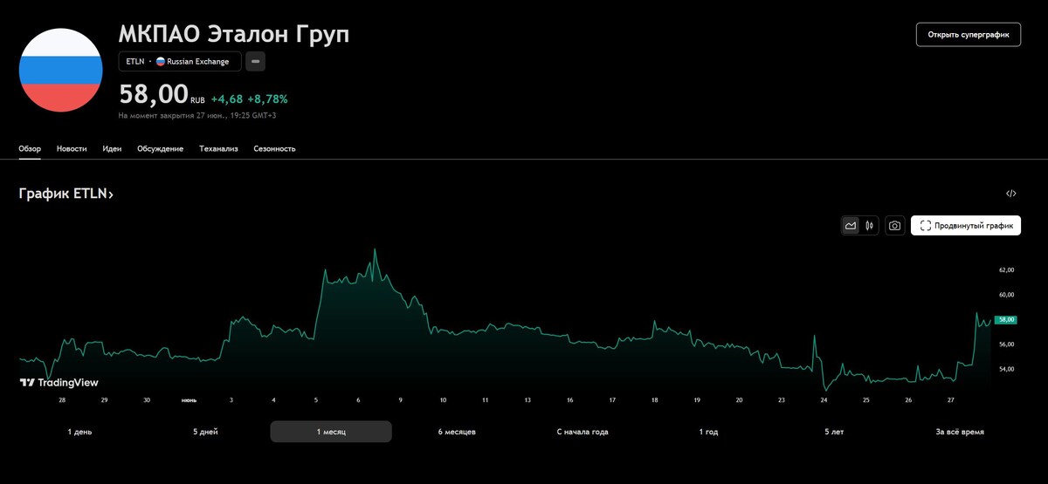Open the Теханализ tab
The width and height of the screenshot is (1048, 484).
pyautogui.click(x=218, y=149)
